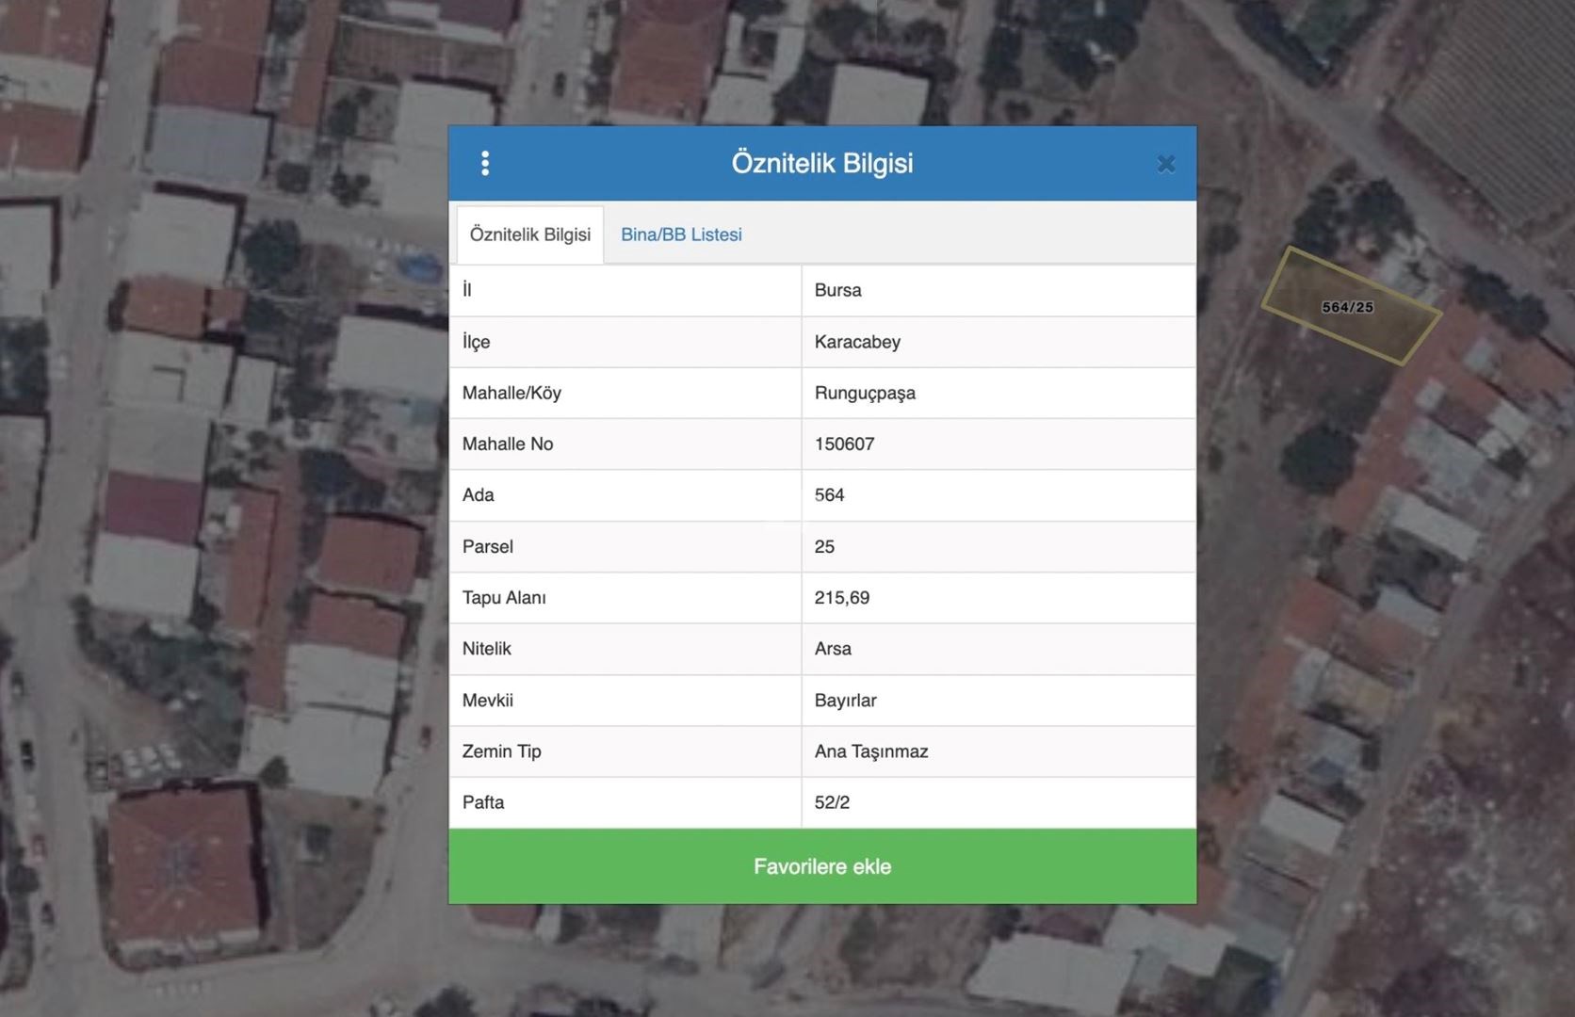Click the Parsel value 25

(824, 546)
